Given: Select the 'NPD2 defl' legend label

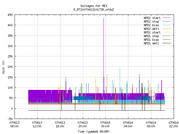Looking at the screenshot, I should click(x=151, y=29).
